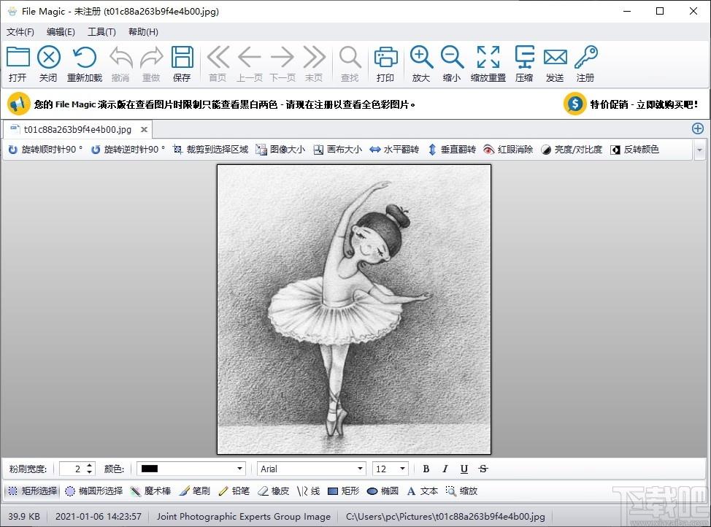Open the 帮助(H) menu
This screenshot has width=711, height=527.
pyautogui.click(x=143, y=31)
